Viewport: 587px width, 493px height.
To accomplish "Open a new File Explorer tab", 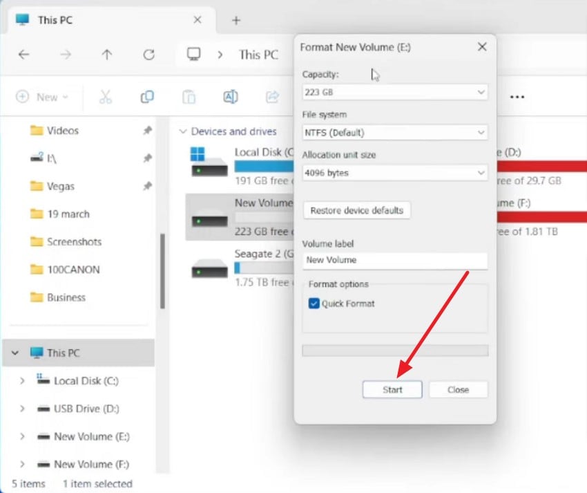I will tap(236, 20).
